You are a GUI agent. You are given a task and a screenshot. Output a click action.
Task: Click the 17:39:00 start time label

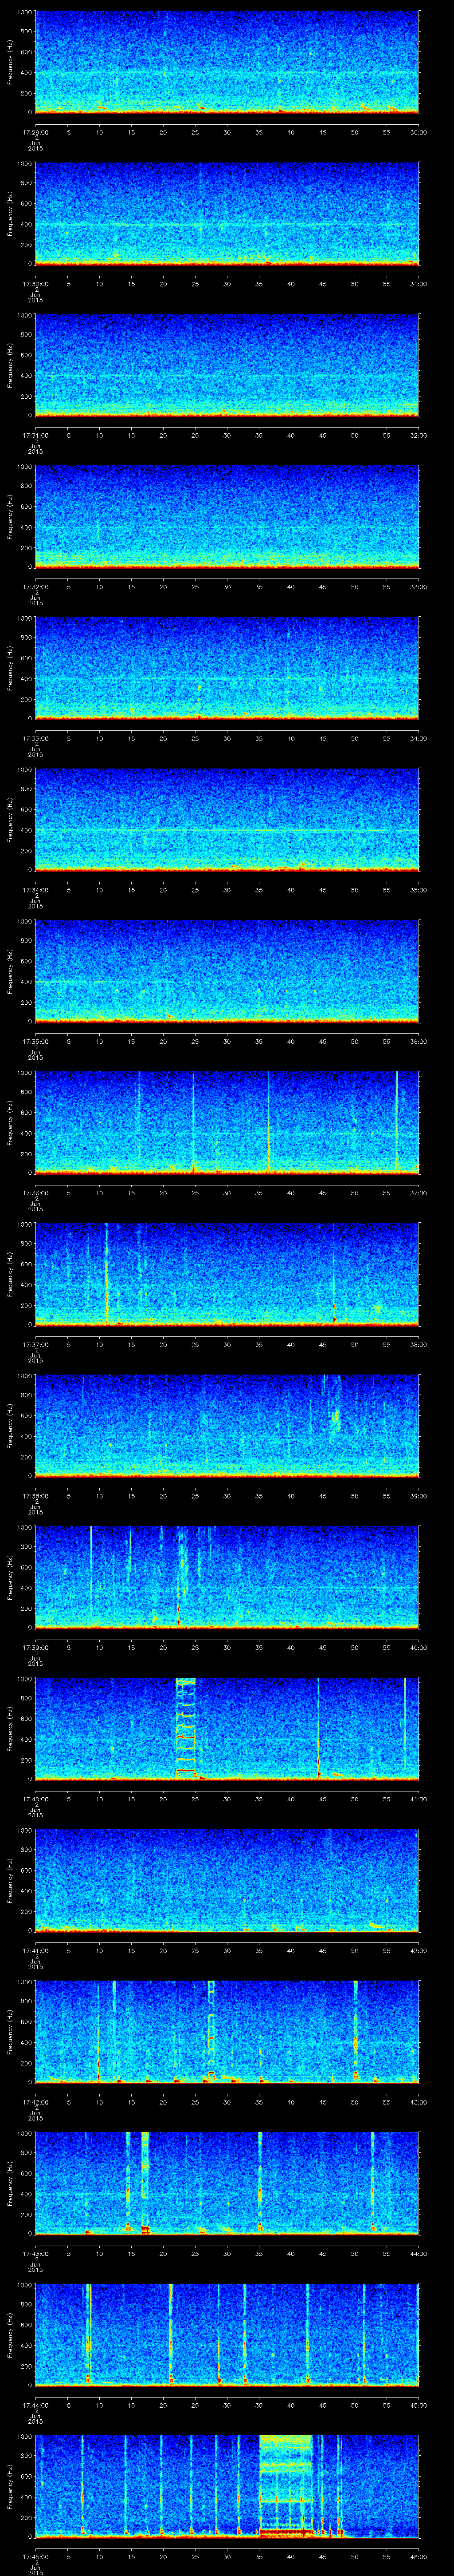click(35, 1647)
